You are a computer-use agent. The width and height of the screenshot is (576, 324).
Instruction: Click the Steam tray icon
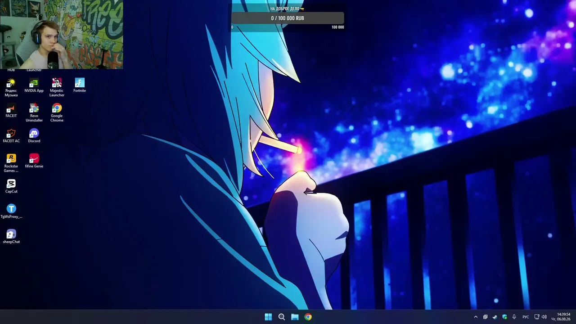[x=495, y=317]
